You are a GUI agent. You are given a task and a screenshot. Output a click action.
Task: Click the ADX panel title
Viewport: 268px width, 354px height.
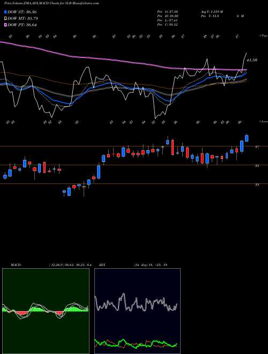coord(102,265)
